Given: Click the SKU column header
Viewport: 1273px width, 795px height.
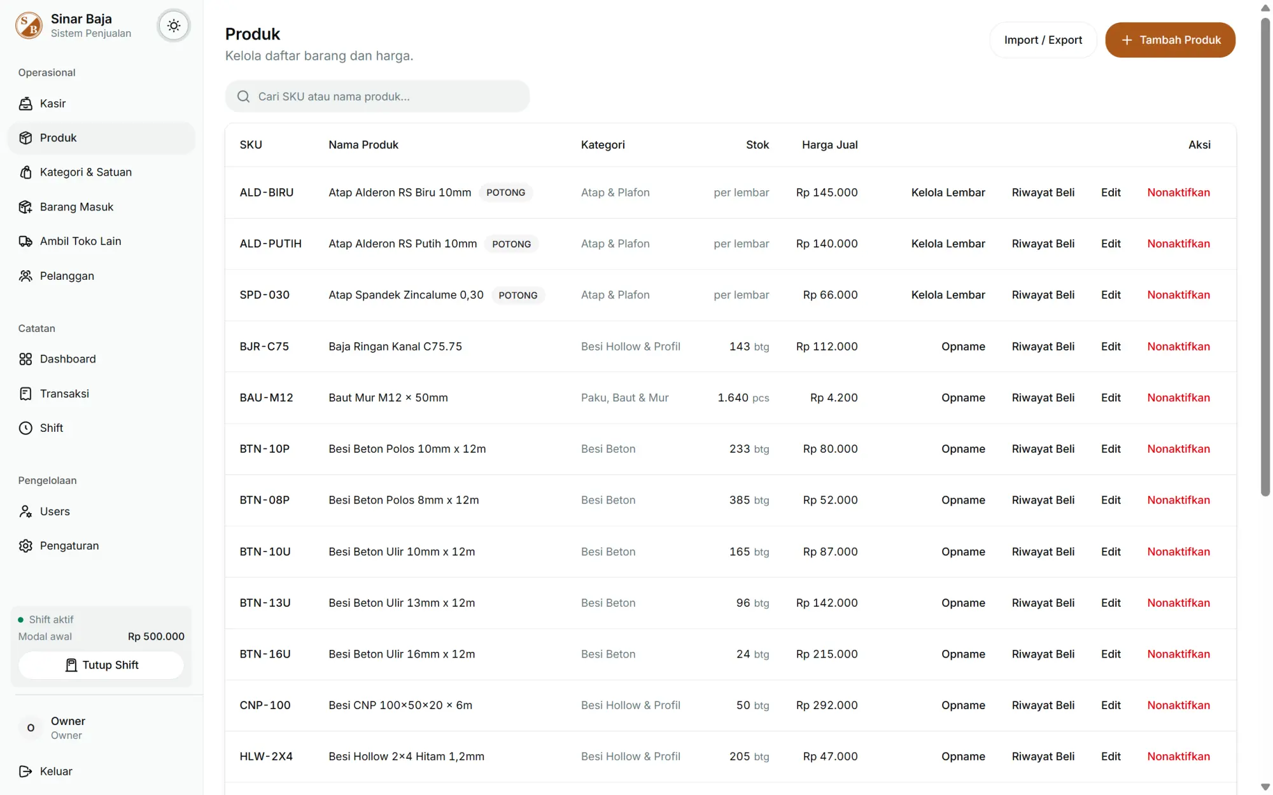Looking at the screenshot, I should [251, 145].
